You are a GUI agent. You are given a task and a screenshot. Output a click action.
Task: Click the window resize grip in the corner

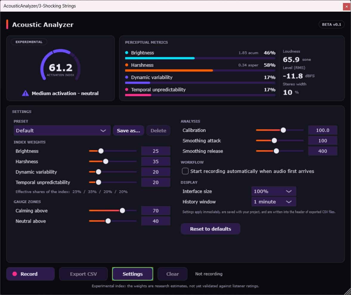click(348, 292)
